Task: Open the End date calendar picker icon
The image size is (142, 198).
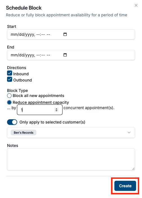Action: [65, 55]
